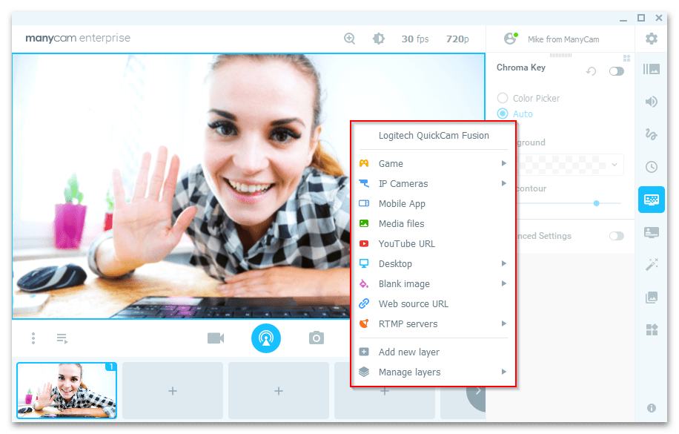Click the info icon at sidebar bottom
This screenshot has width=679, height=434.
[652, 408]
